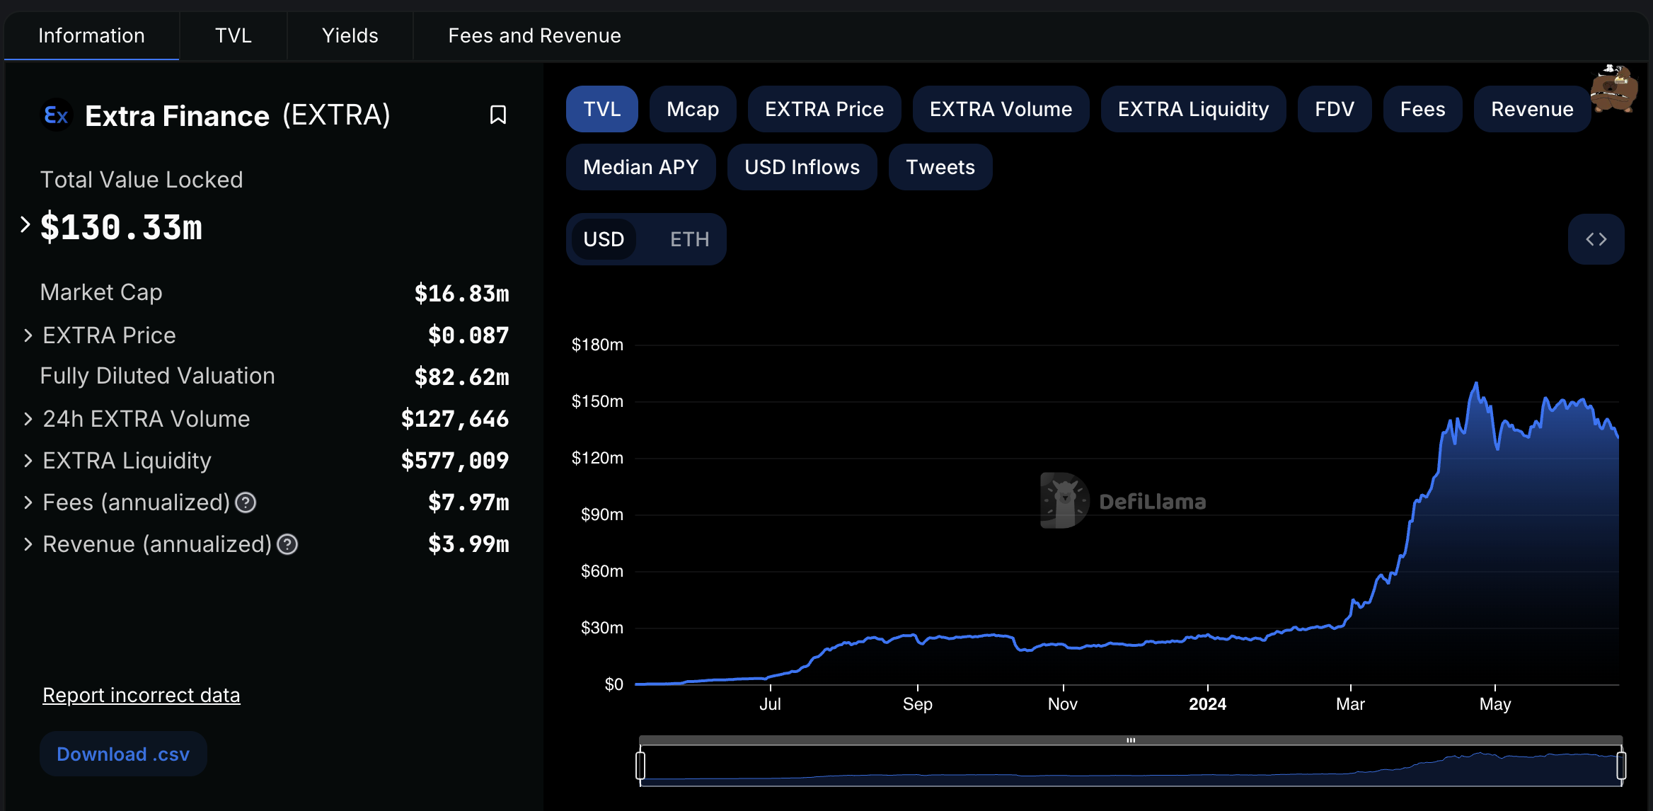The image size is (1653, 811).
Task: Click the $0.087 EXTRA price value
Action: (x=468, y=335)
